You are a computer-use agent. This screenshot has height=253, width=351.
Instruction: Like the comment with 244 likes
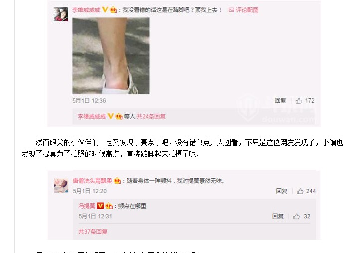[x=300, y=191]
